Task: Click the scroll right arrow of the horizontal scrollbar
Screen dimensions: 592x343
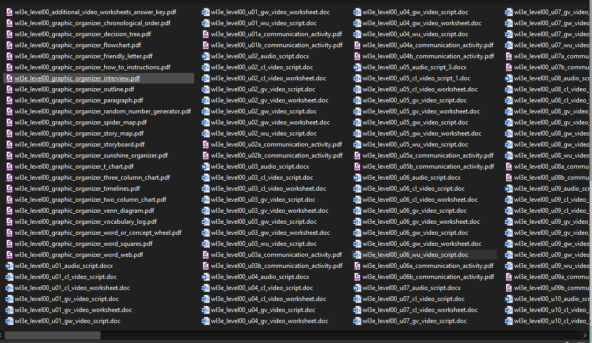Action: point(586,335)
